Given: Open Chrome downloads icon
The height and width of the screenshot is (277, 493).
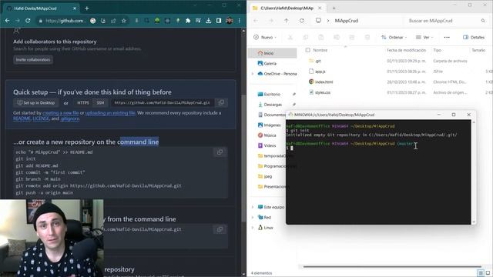Looking at the screenshot, I should [209, 21].
